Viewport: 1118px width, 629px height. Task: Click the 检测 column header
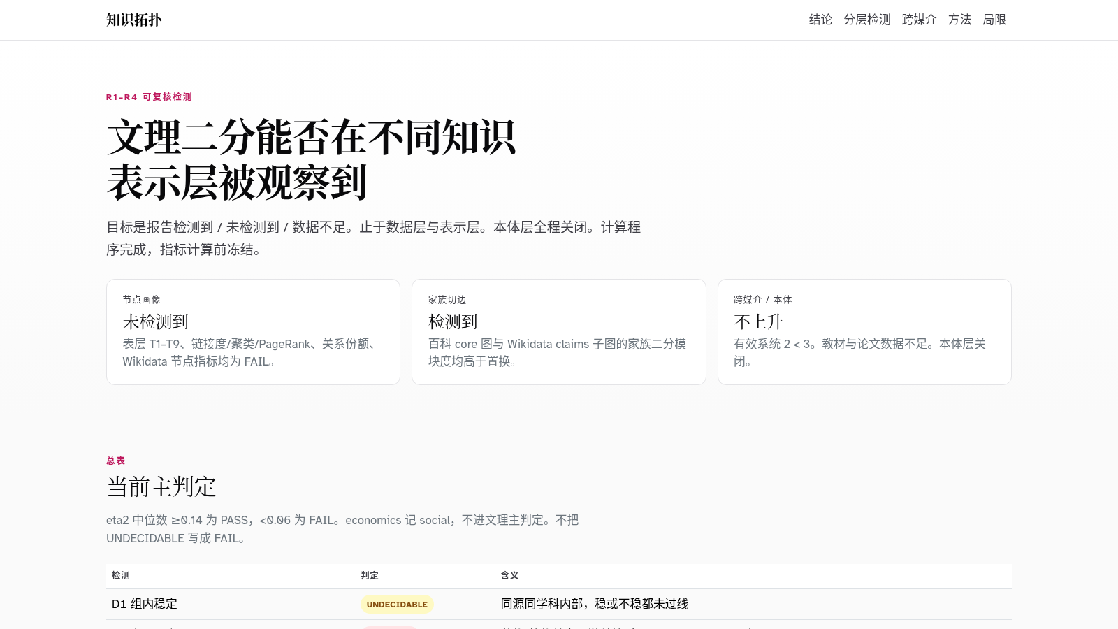click(x=121, y=575)
